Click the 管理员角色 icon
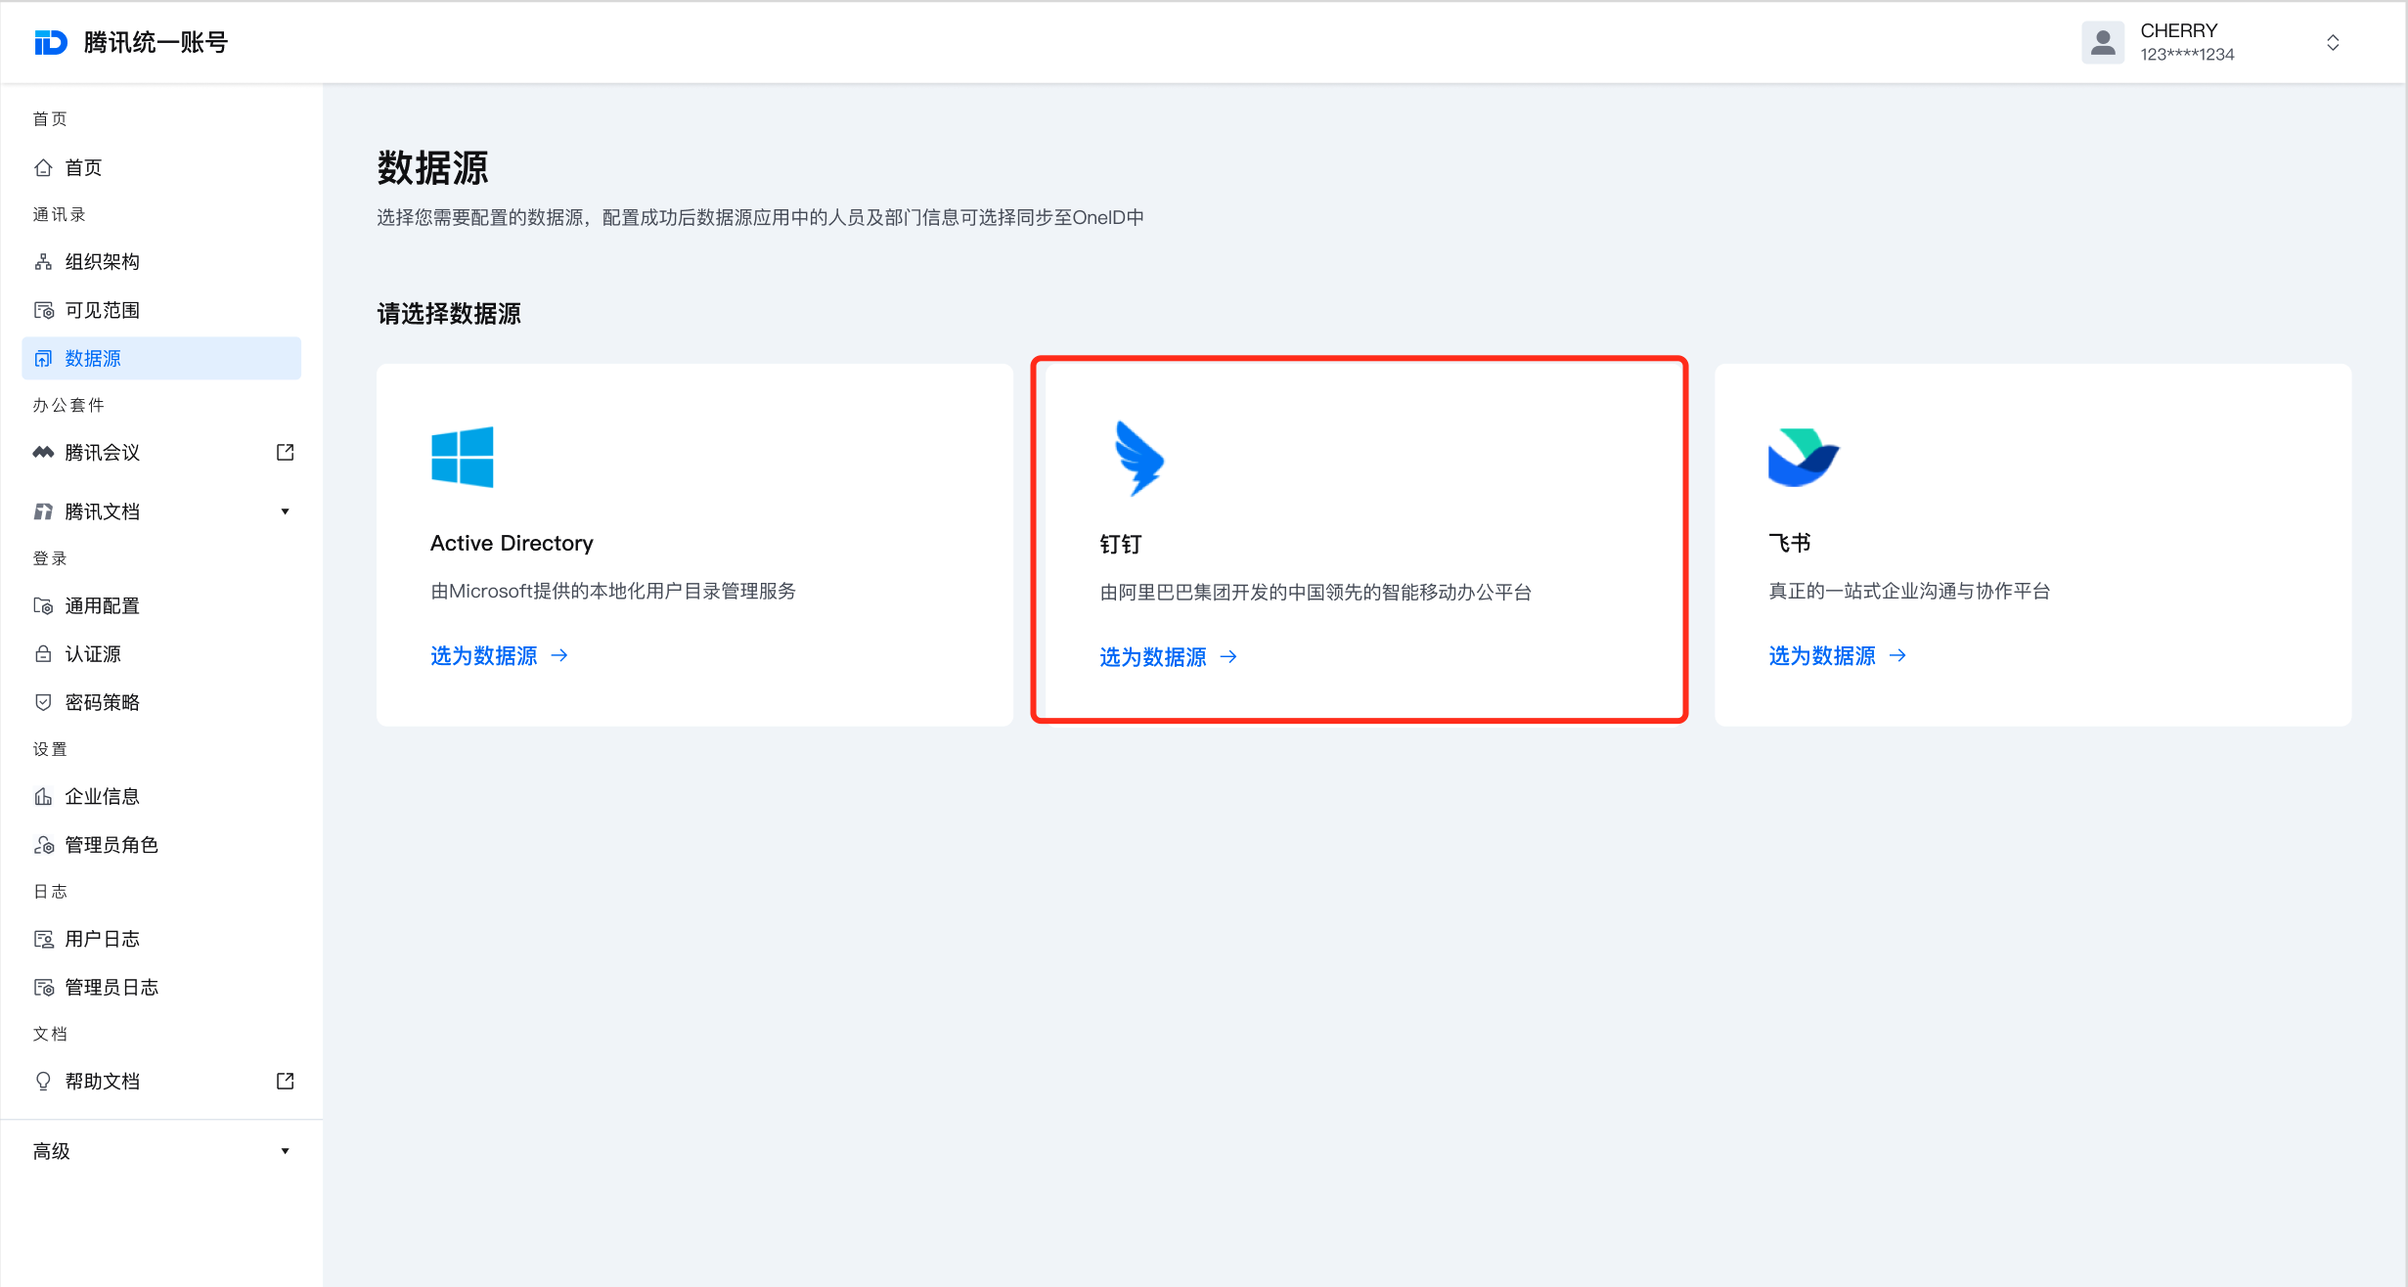2408x1287 pixels. [43, 844]
